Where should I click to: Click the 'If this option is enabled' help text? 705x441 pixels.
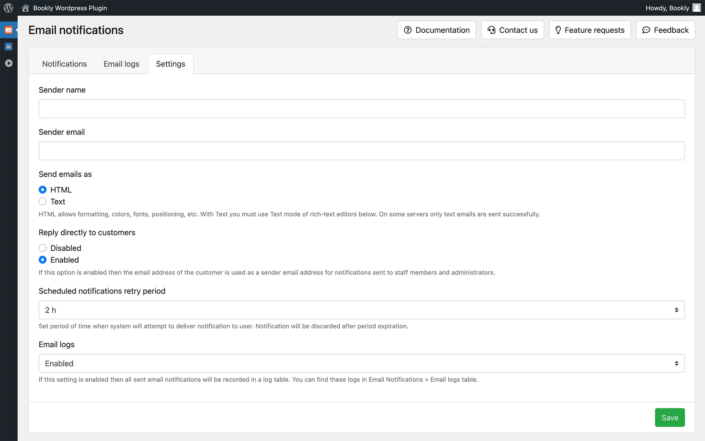pyautogui.click(x=267, y=273)
